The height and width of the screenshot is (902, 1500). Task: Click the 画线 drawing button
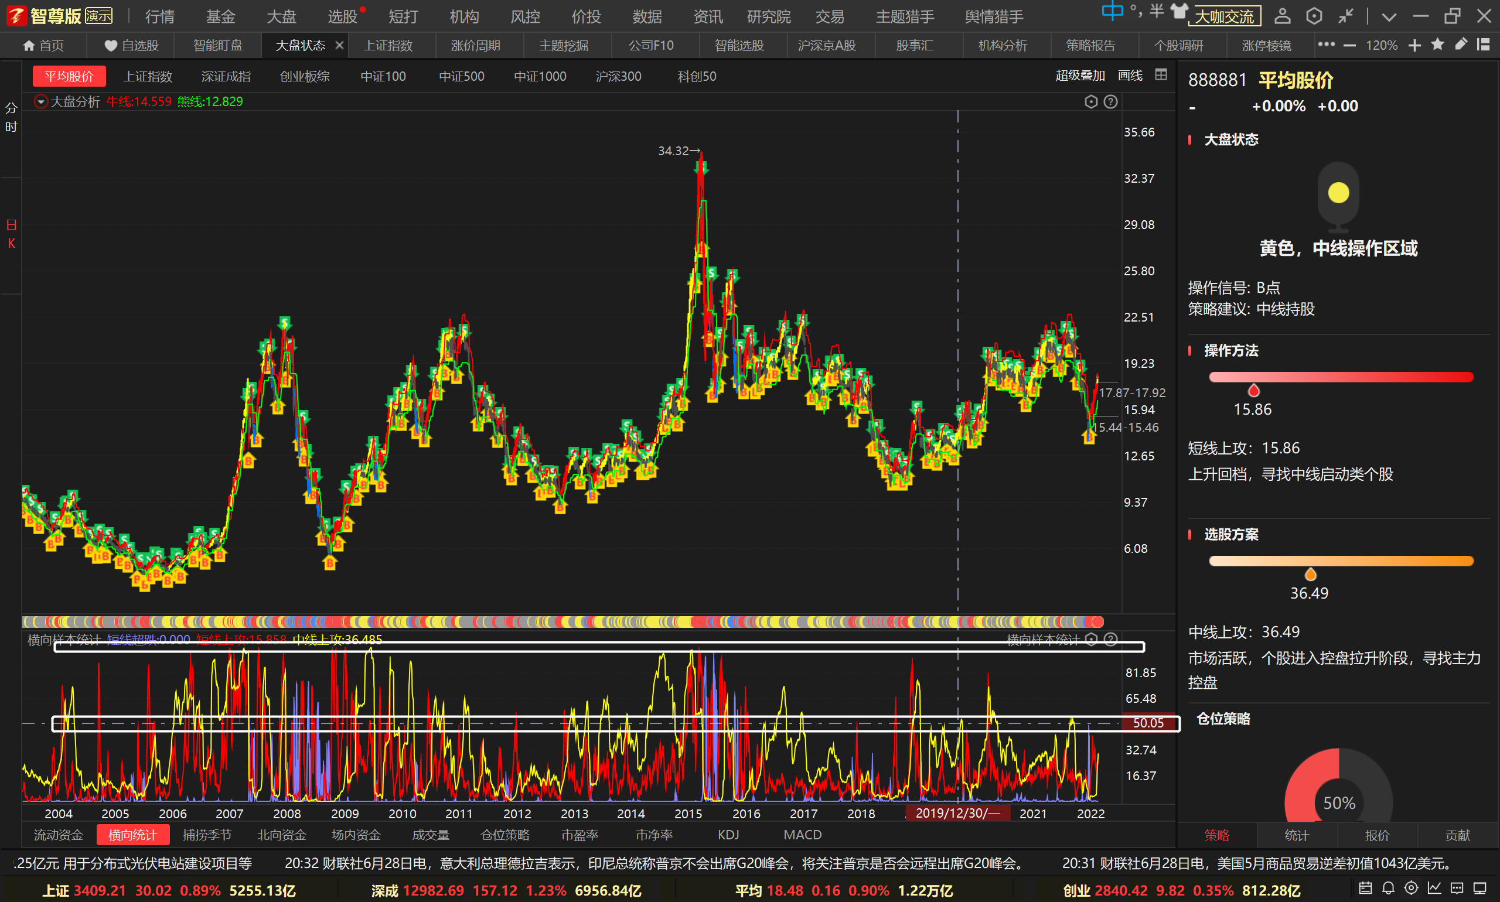tap(1130, 76)
